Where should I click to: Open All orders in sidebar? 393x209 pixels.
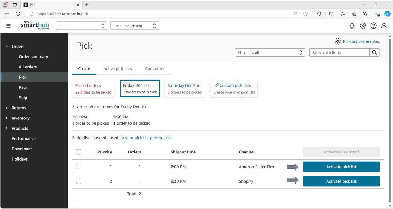pos(28,67)
